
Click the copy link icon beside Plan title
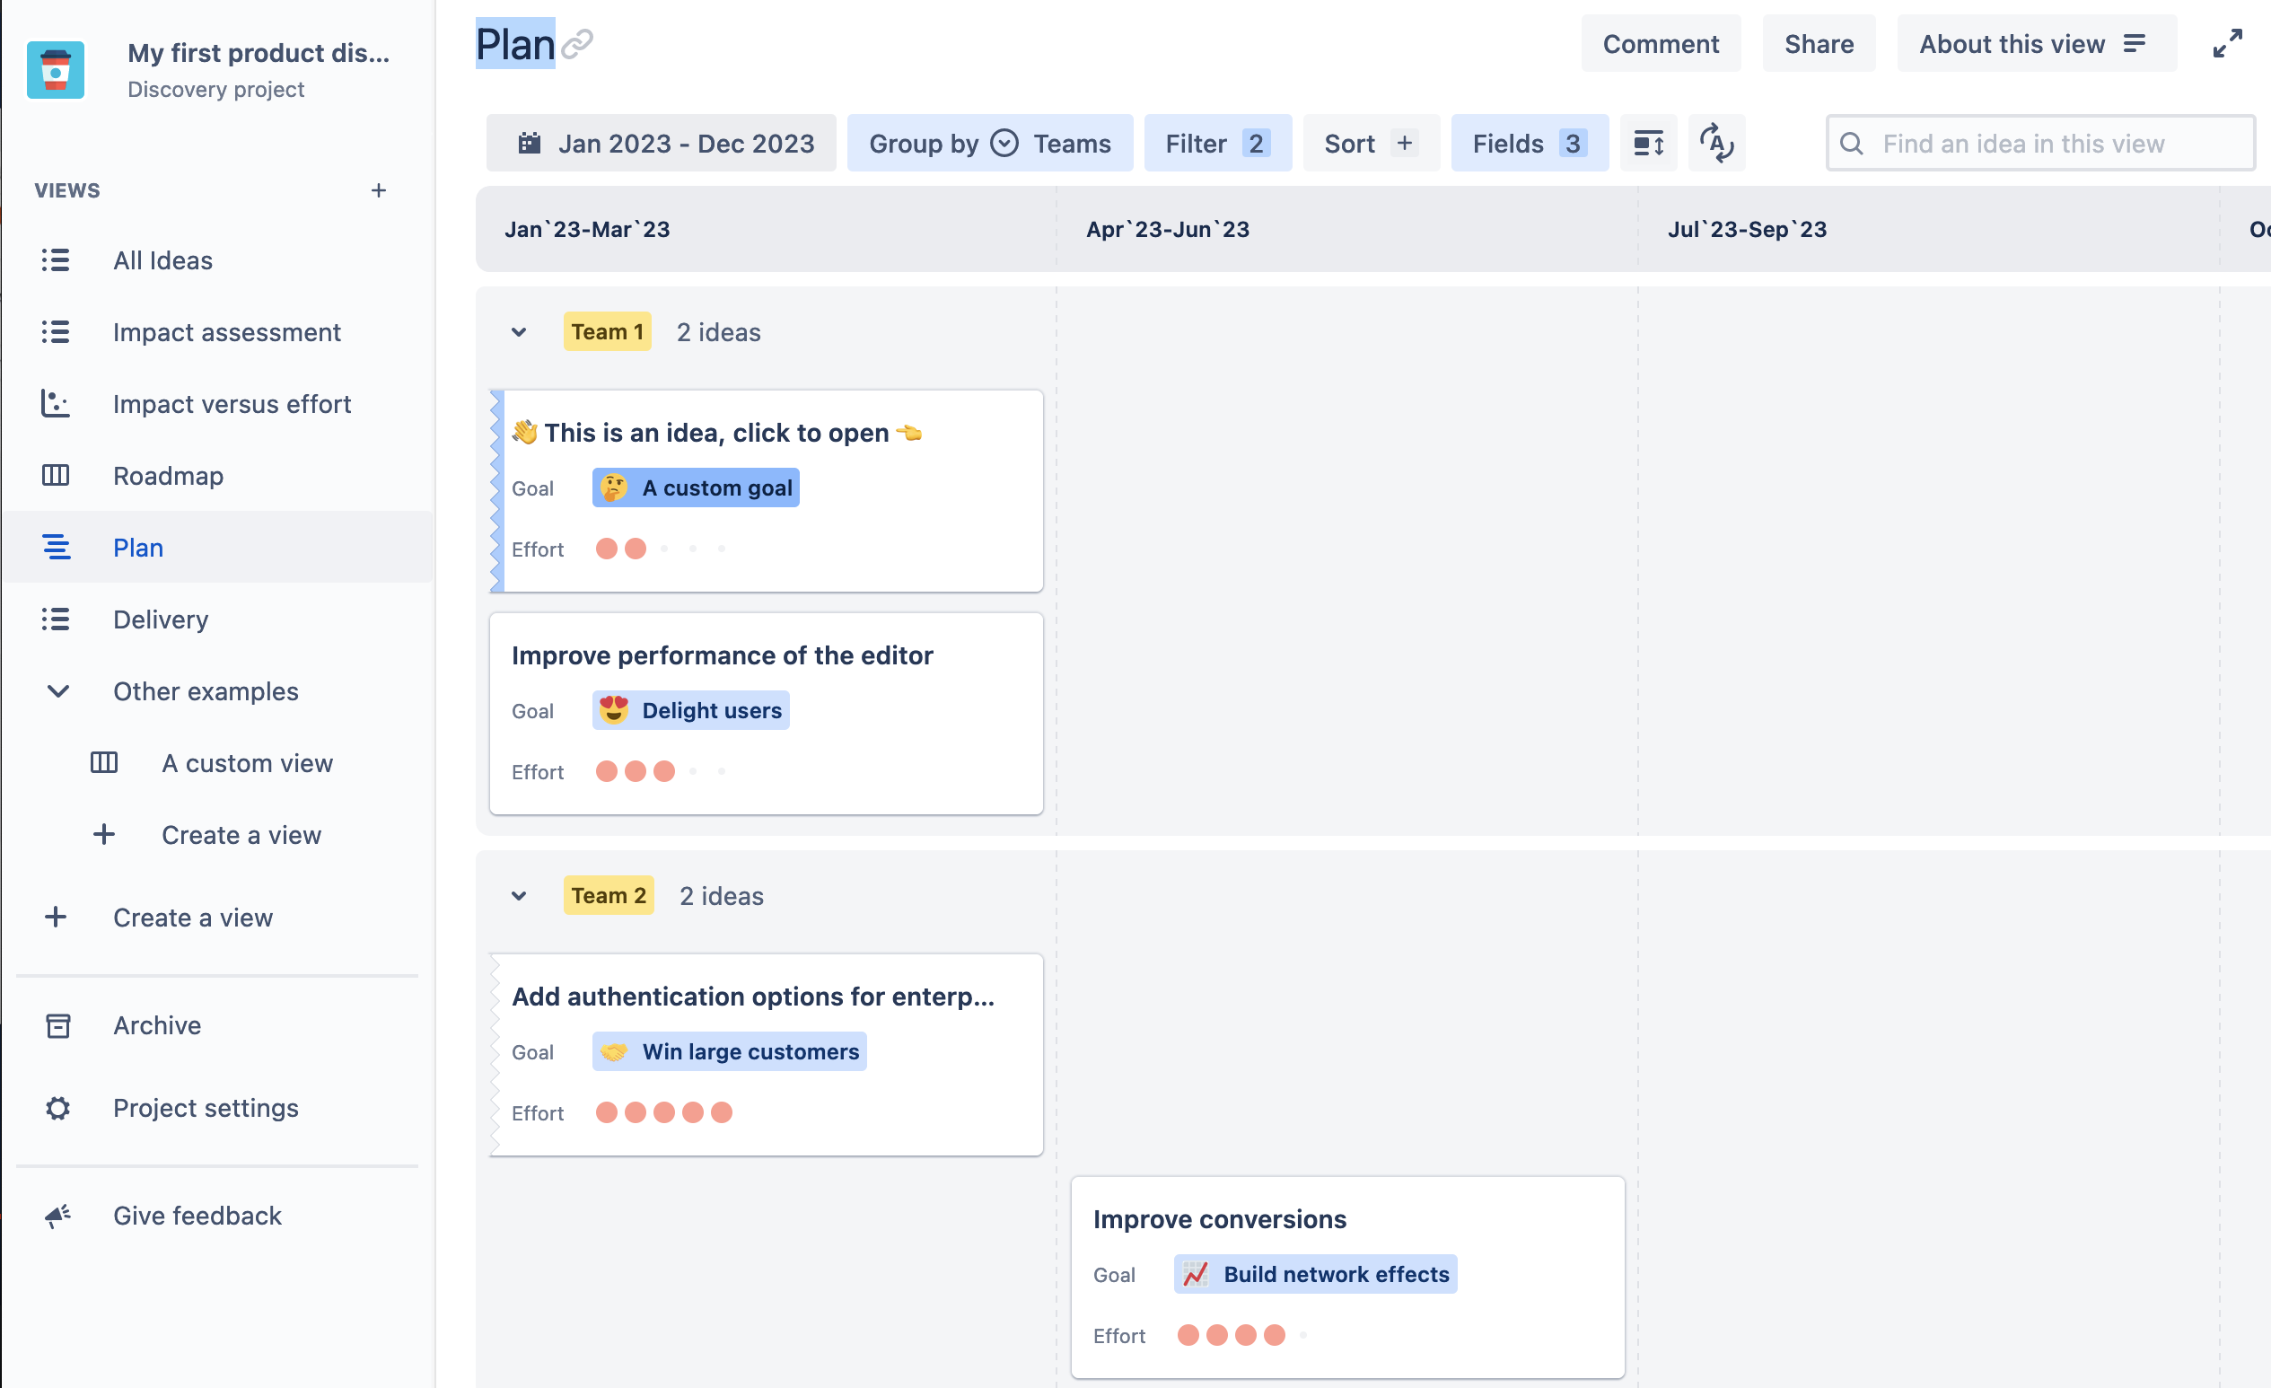(x=577, y=44)
